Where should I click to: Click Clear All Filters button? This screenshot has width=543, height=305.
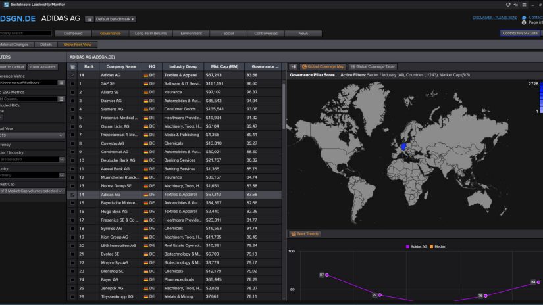[x=43, y=67]
